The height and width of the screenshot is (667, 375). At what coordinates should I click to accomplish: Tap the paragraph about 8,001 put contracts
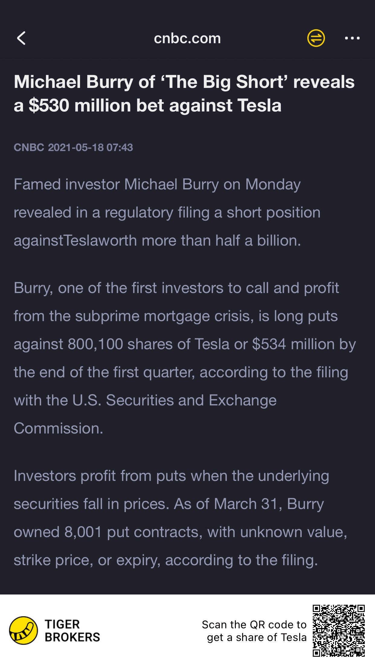click(181, 518)
